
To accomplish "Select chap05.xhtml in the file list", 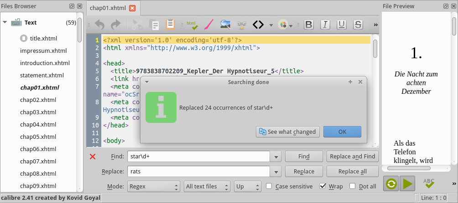I will (x=38, y=137).
